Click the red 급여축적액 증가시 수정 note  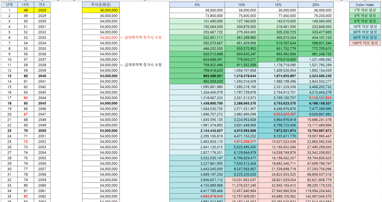click(141, 38)
